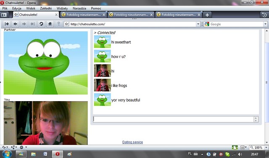
Task: Switch to the second Fotoblog tab
Action: [x=131, y=15]
